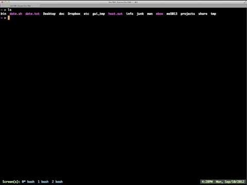Viewport: 247px width, 185px height.
Task: Select the terminal tab below the title bar
Action: point(20,6)
